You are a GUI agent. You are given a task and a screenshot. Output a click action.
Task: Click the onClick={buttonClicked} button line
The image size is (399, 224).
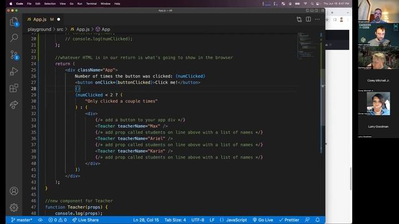pyautogui.click(x=137, y=82)
